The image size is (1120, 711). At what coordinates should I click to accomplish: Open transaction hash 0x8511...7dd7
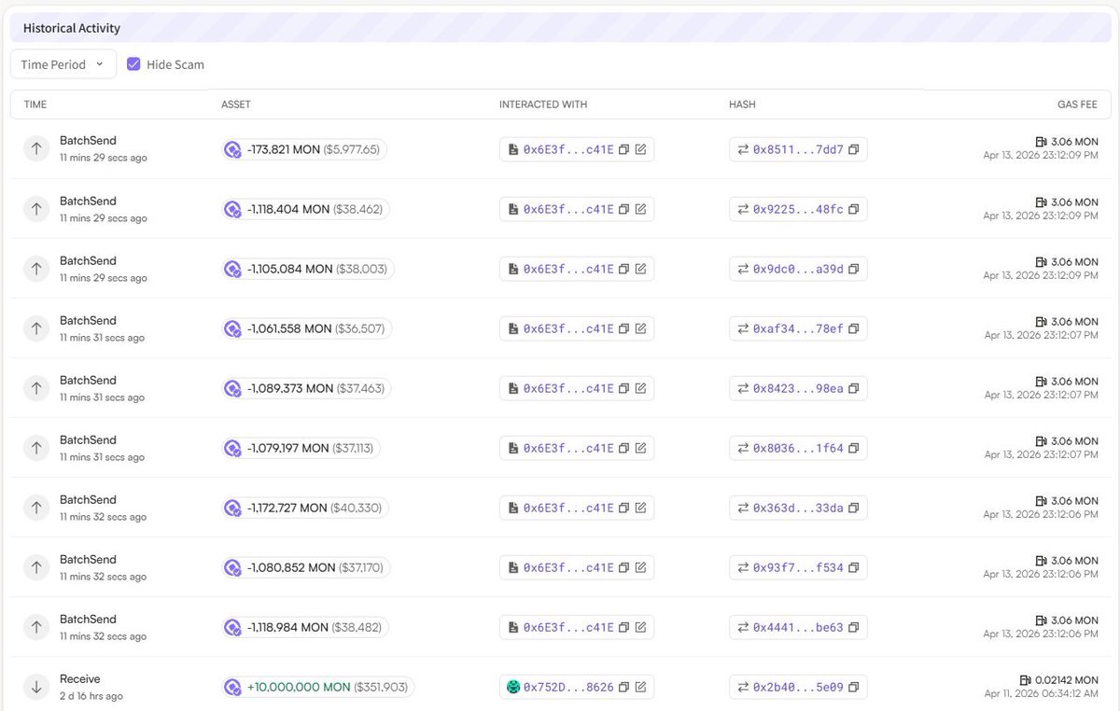click(x=798, y=149)
